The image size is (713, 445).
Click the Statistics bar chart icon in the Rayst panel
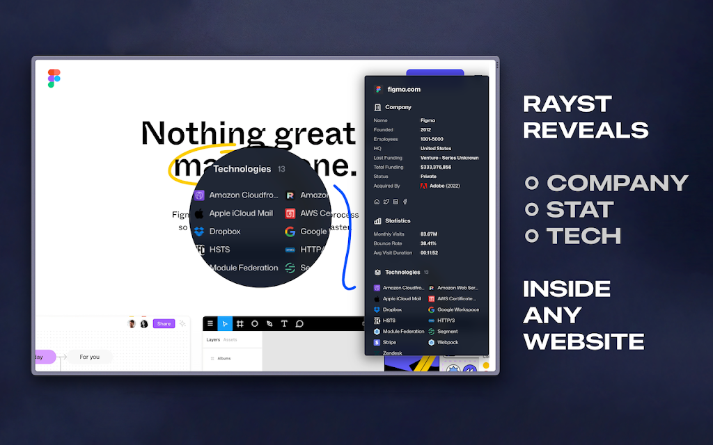(x=377, y=220)
